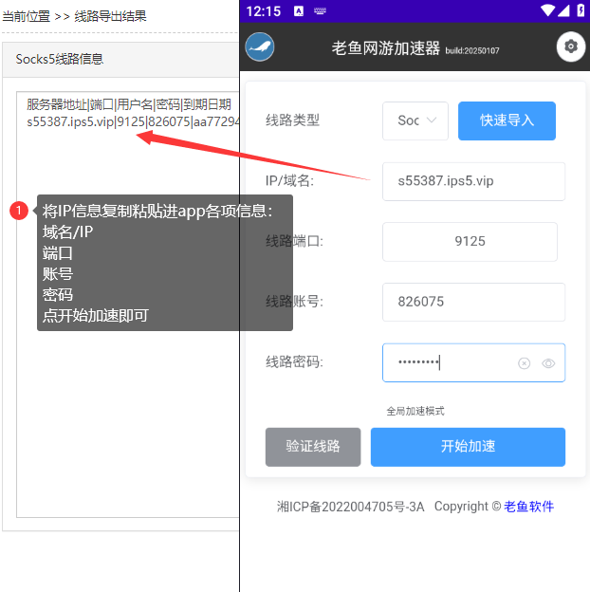The image size is (590, 592).
Task: Clear the password field with the X icon
Action: pyautogui.click(x=524, y=363)
